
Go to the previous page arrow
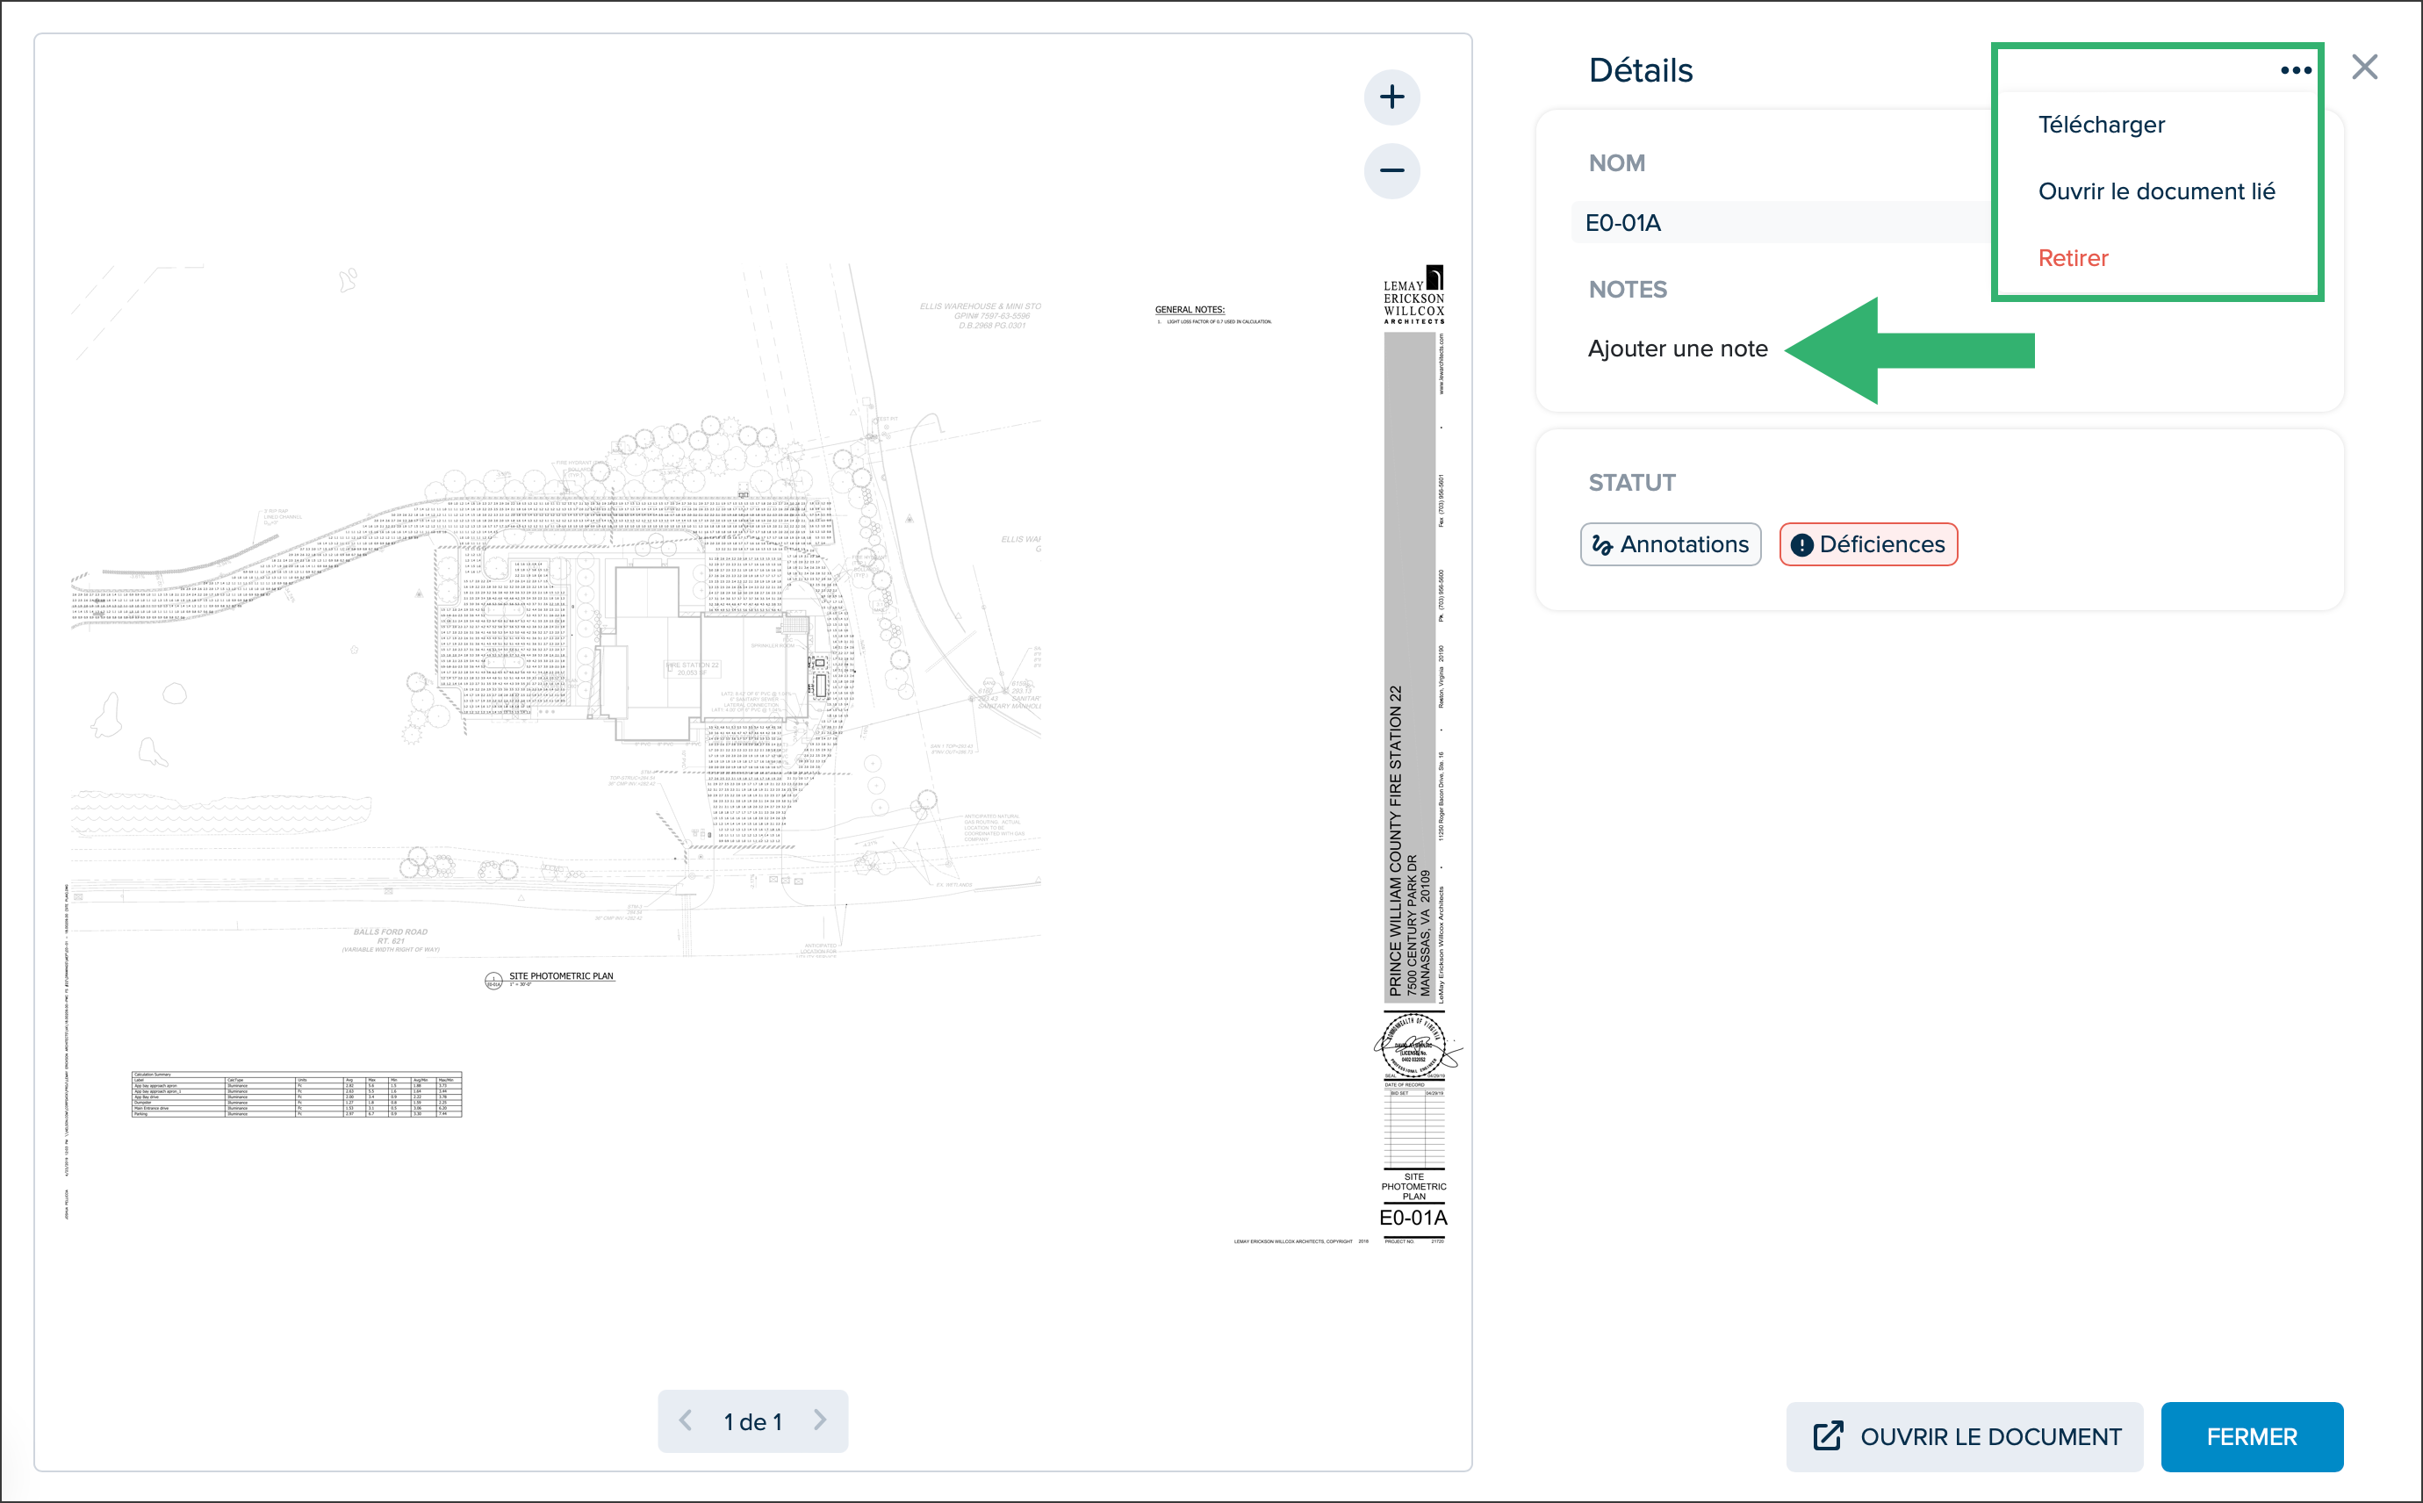coord(686,1420)
